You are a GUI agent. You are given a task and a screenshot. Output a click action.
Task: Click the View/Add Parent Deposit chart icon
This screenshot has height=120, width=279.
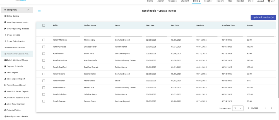click(5, 91)
